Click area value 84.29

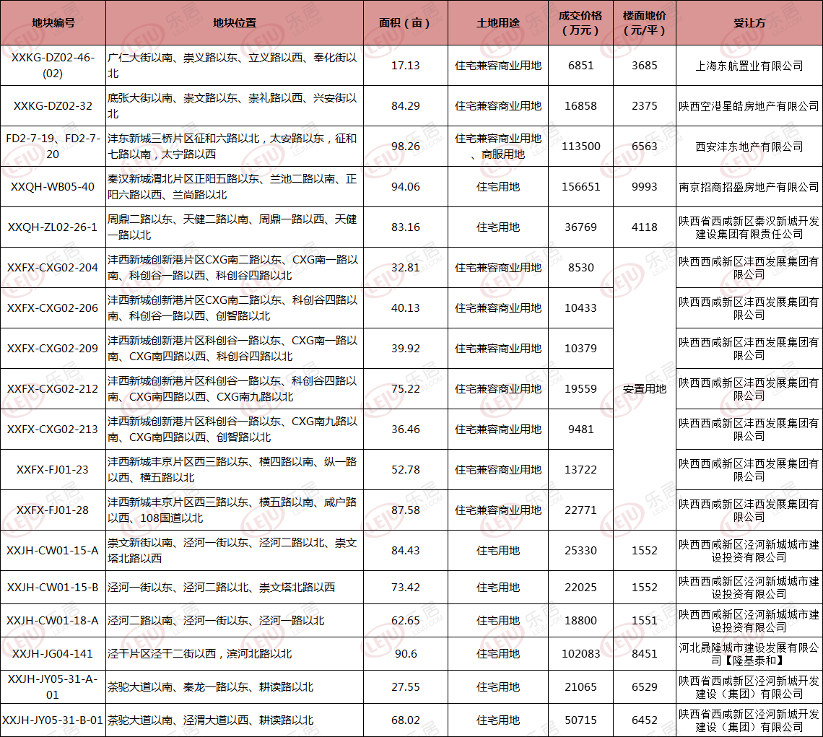tap(405, 106)
